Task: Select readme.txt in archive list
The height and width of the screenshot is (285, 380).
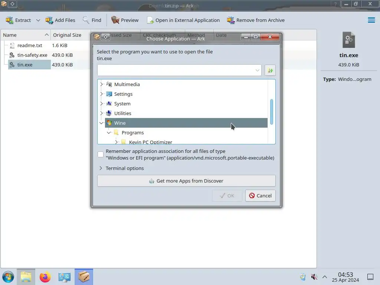Action: coord(30,45)
